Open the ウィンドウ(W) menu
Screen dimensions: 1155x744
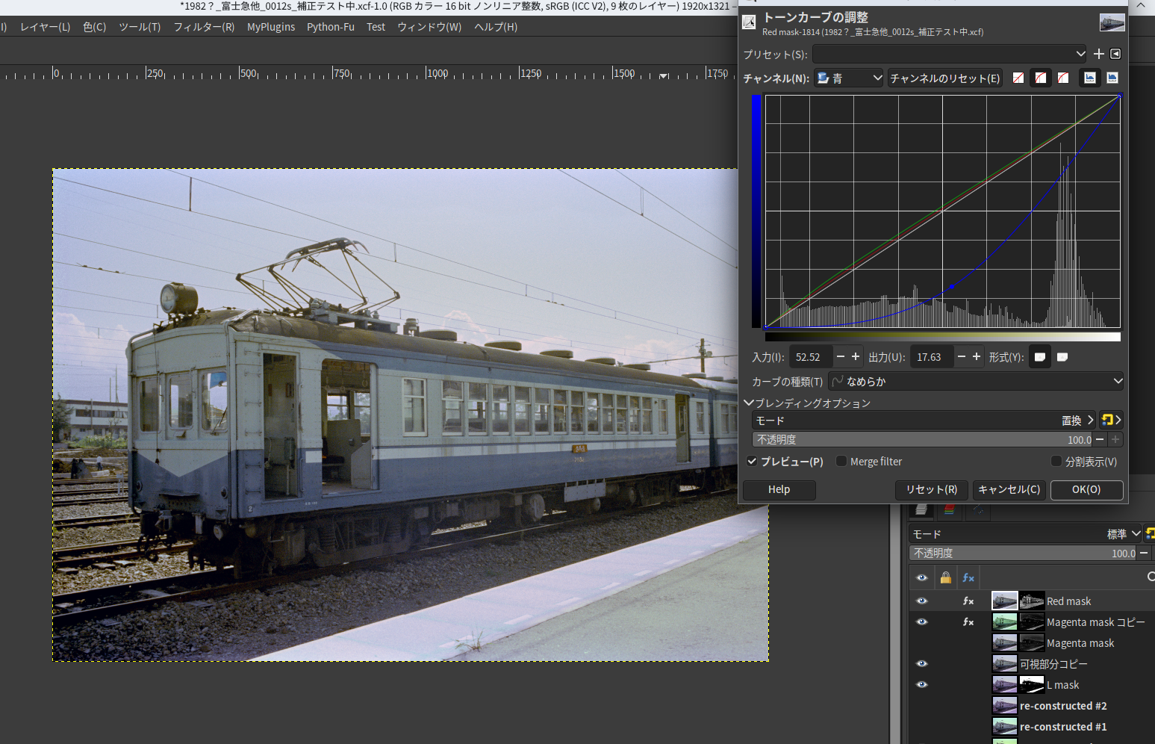click(x=429, y=27)
